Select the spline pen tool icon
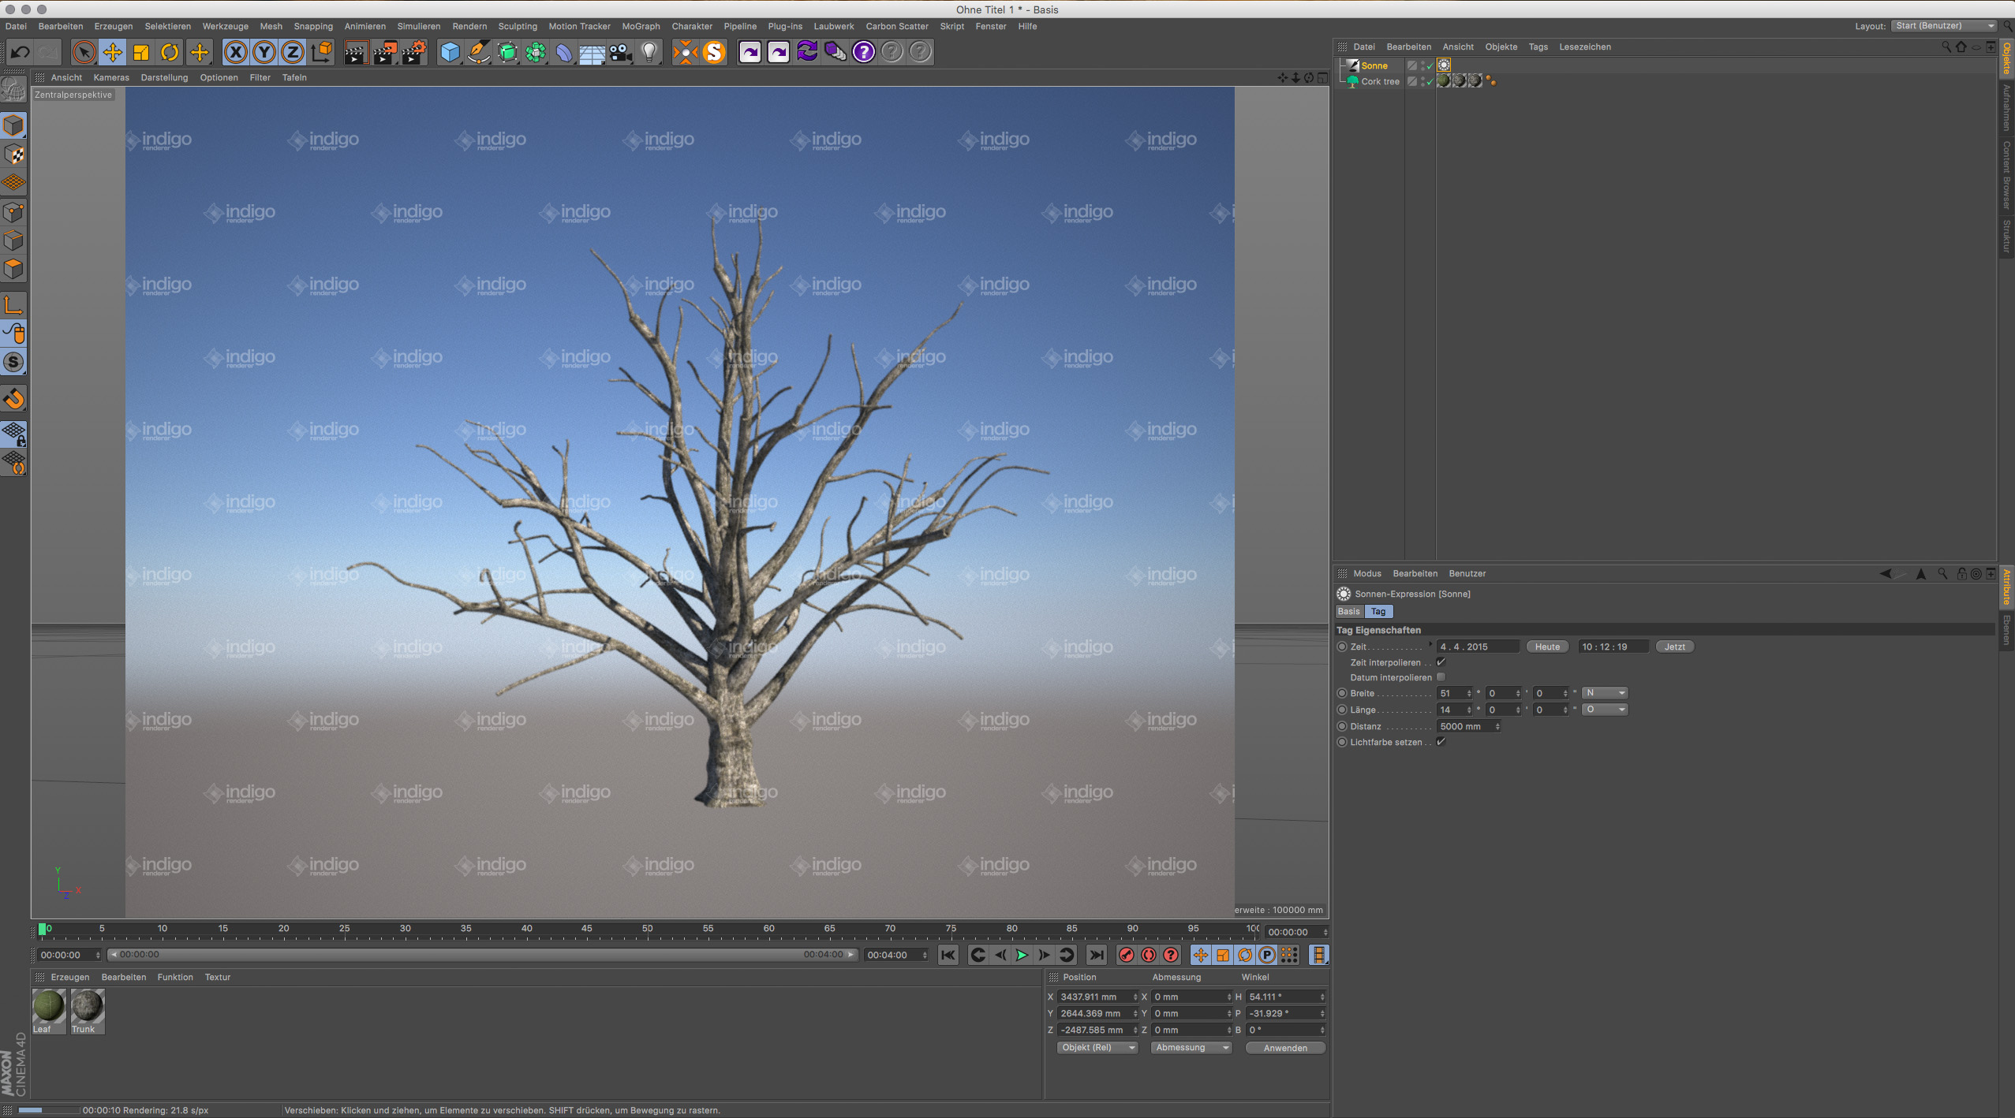 (478, 52)
